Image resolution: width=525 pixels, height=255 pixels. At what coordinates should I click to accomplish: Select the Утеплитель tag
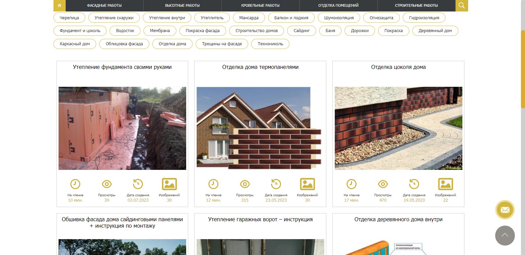click(x=212, y=18)
